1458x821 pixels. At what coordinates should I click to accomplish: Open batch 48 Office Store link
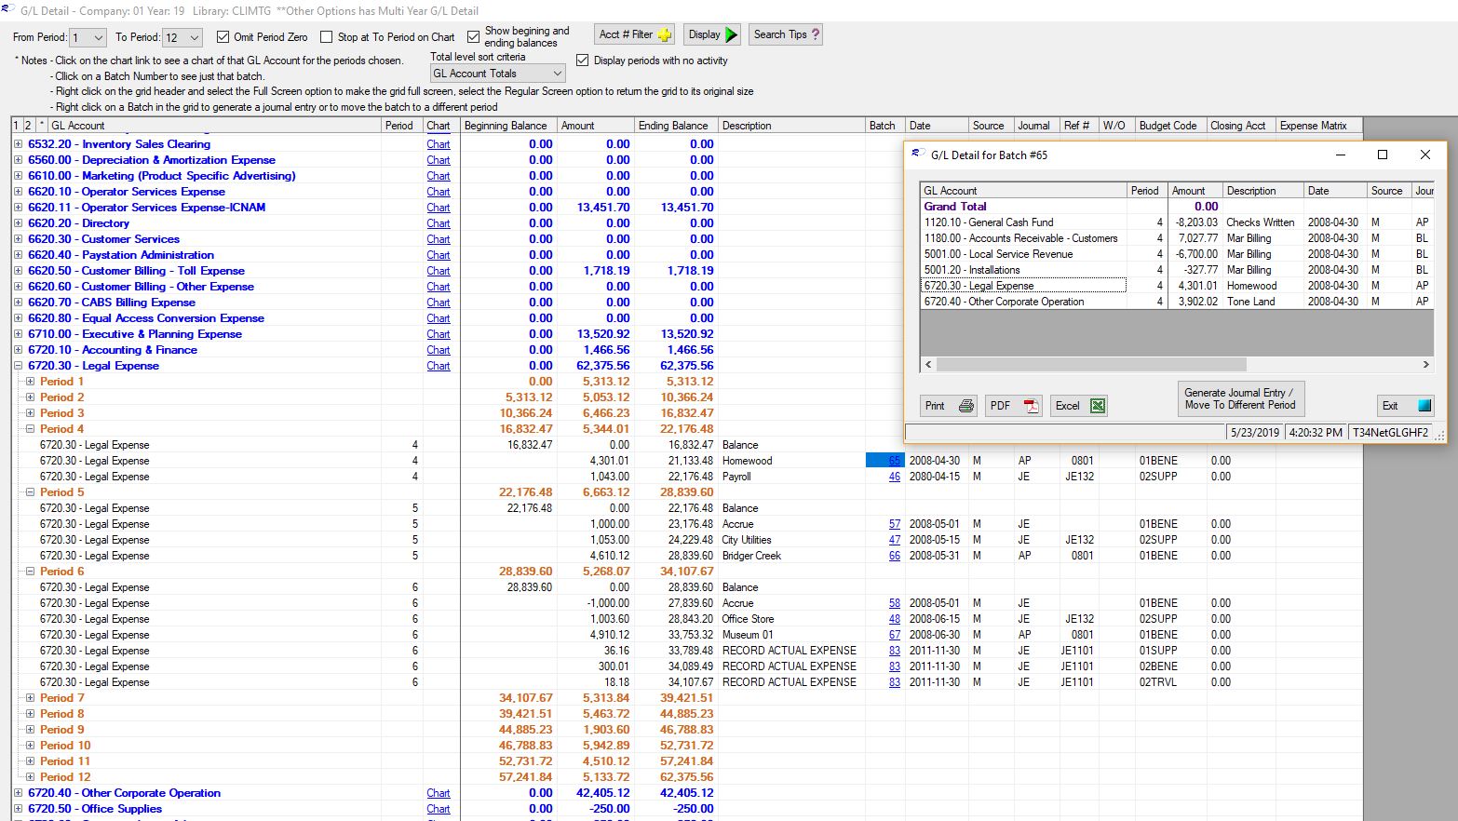click(x=894, y=619)
